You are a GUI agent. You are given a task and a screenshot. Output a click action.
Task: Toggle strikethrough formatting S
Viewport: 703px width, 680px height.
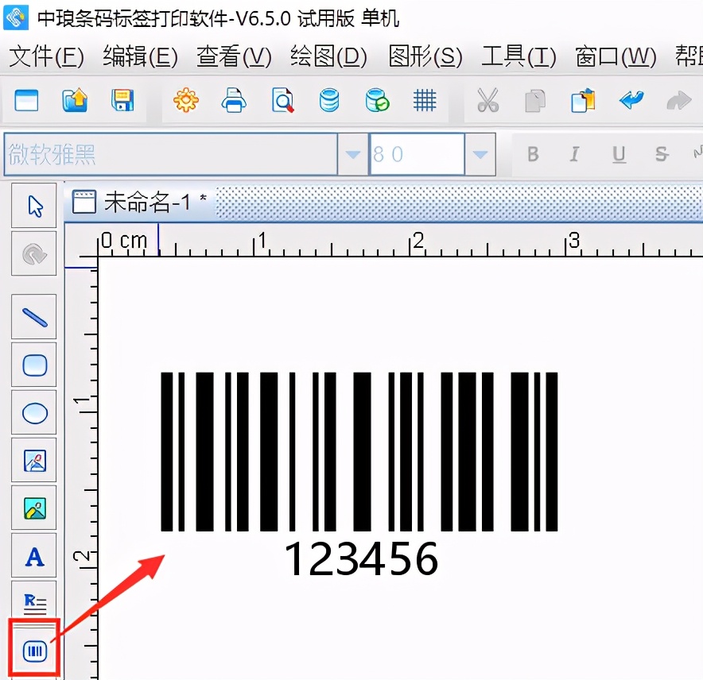click(x=662, y=154)
